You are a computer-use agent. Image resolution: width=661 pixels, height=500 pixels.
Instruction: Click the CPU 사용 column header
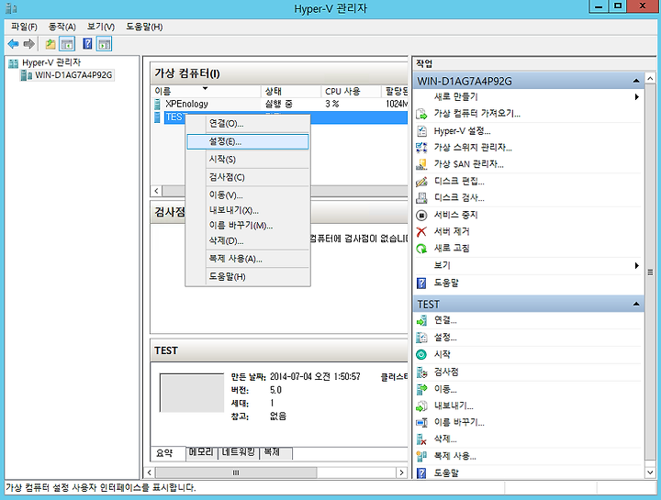point(351,92)
